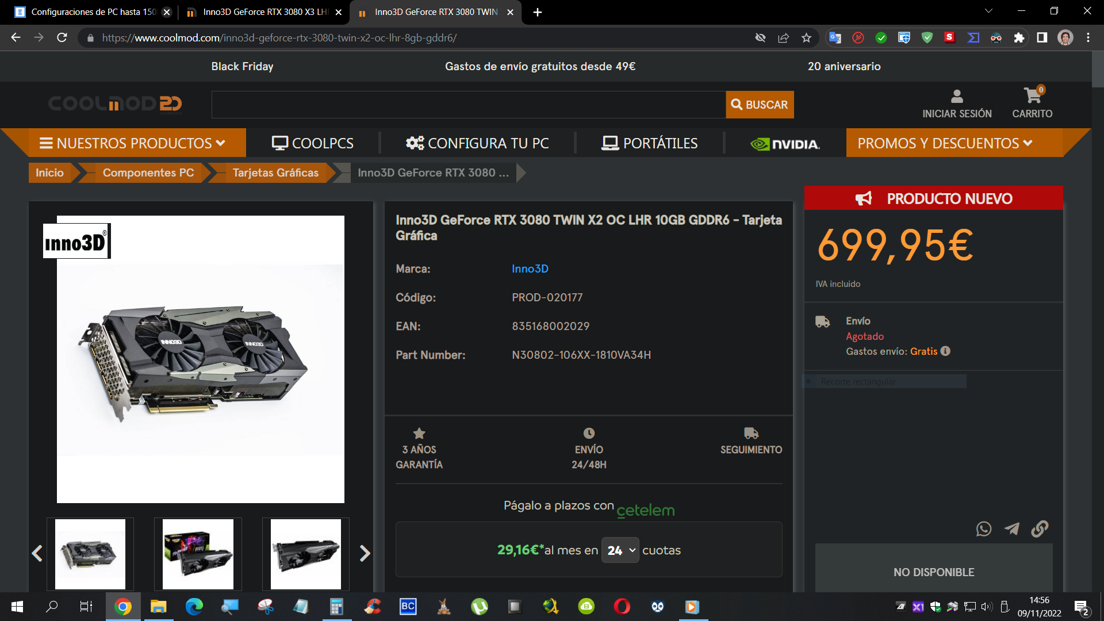Bookmark this page with star icon
The image size is (1104, 621).
806,38
